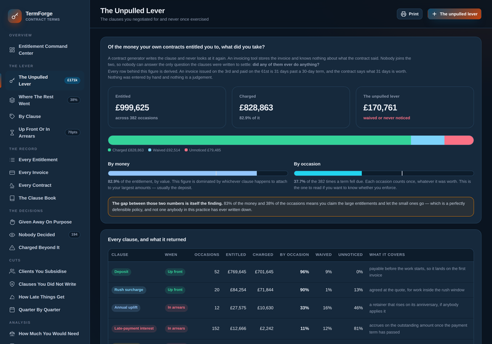Click the Print button
Screen dimensions: 492x344
[410, 14]
